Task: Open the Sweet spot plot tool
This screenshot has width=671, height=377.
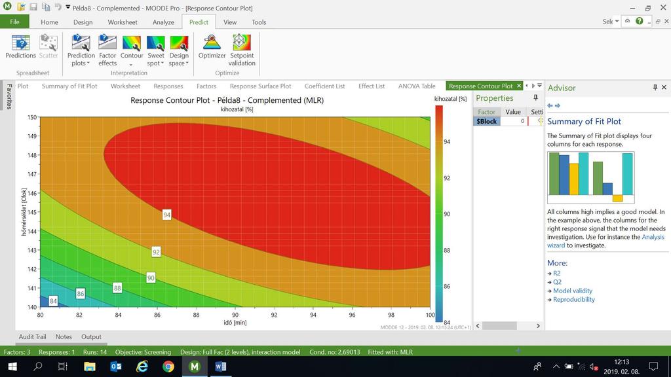Action: coord(156,50)
